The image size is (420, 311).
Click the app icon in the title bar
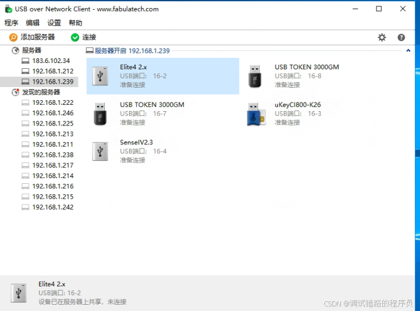tap(9, 9)
